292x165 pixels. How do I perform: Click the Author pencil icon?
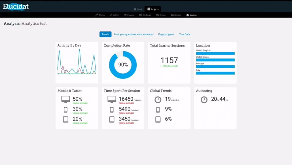pyautogui.click(x=111, y=15)
